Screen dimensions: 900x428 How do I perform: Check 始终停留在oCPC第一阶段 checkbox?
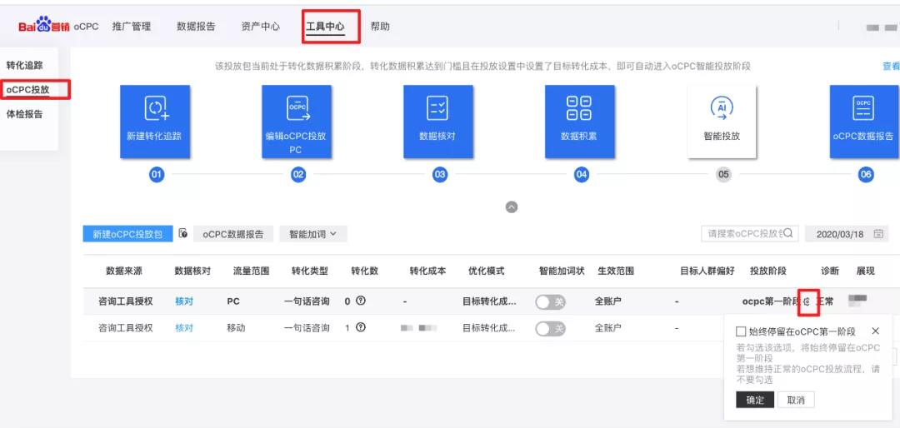pyautogui.click(x=741, y=331)
